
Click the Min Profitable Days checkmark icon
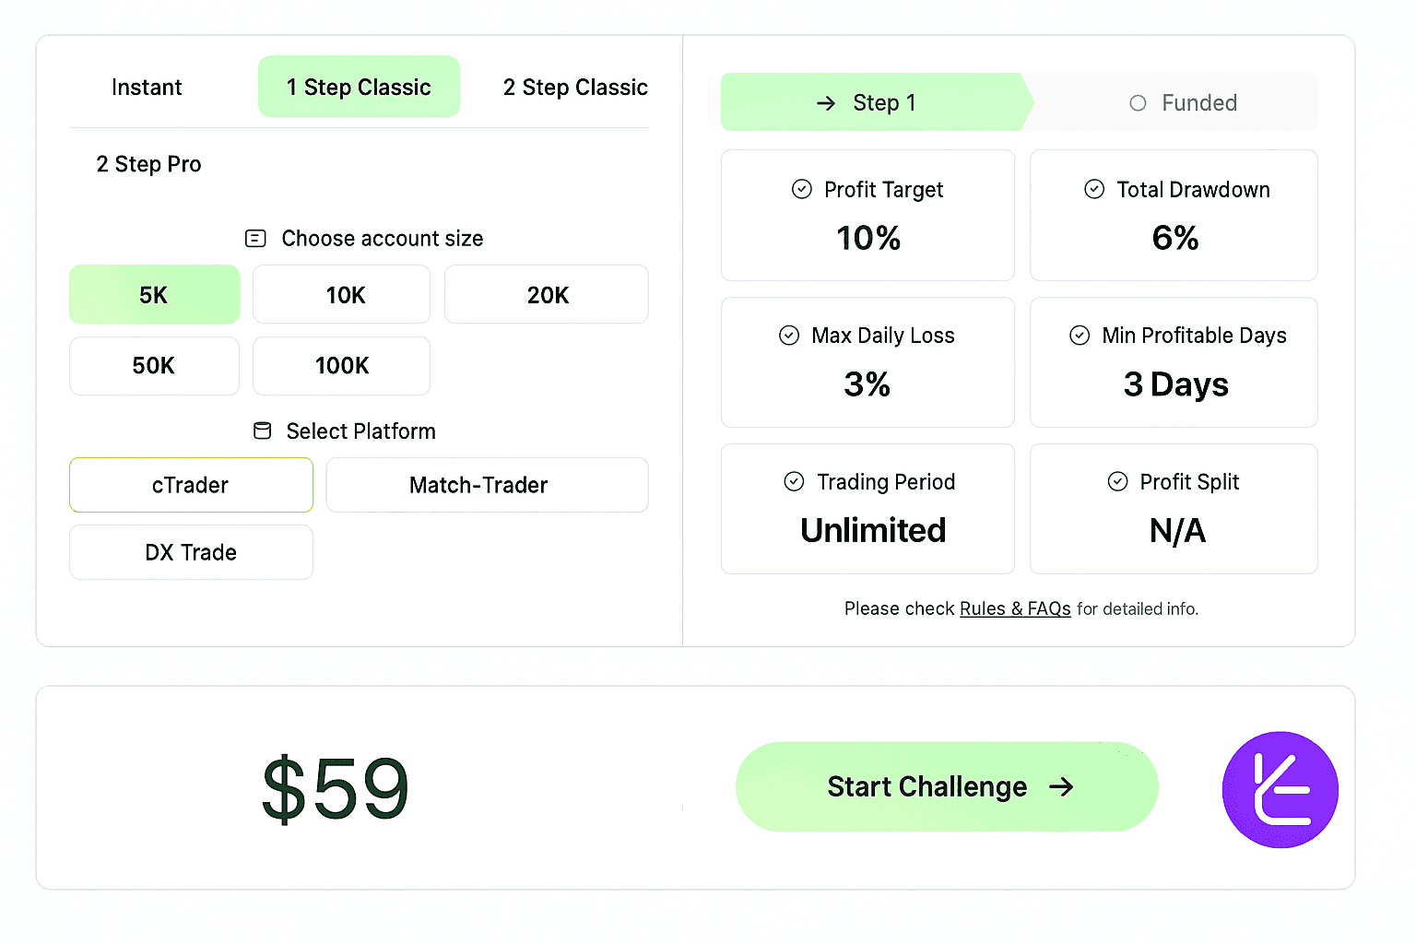coord(1080,336)
